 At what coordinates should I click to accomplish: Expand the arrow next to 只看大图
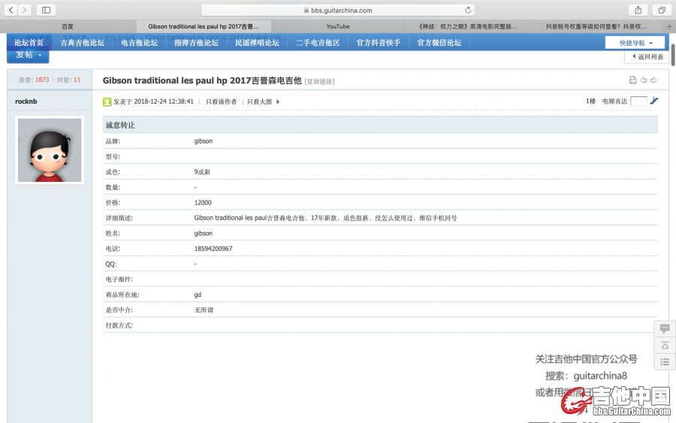(278, 101)
